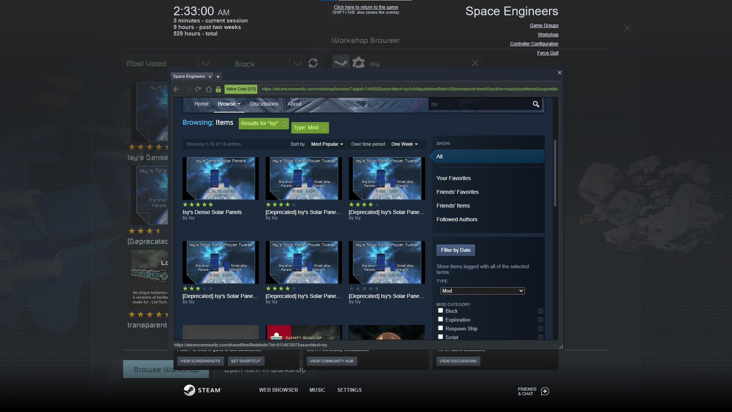
Task: Open the One Week time period dropdown
Action: point(405,144)
